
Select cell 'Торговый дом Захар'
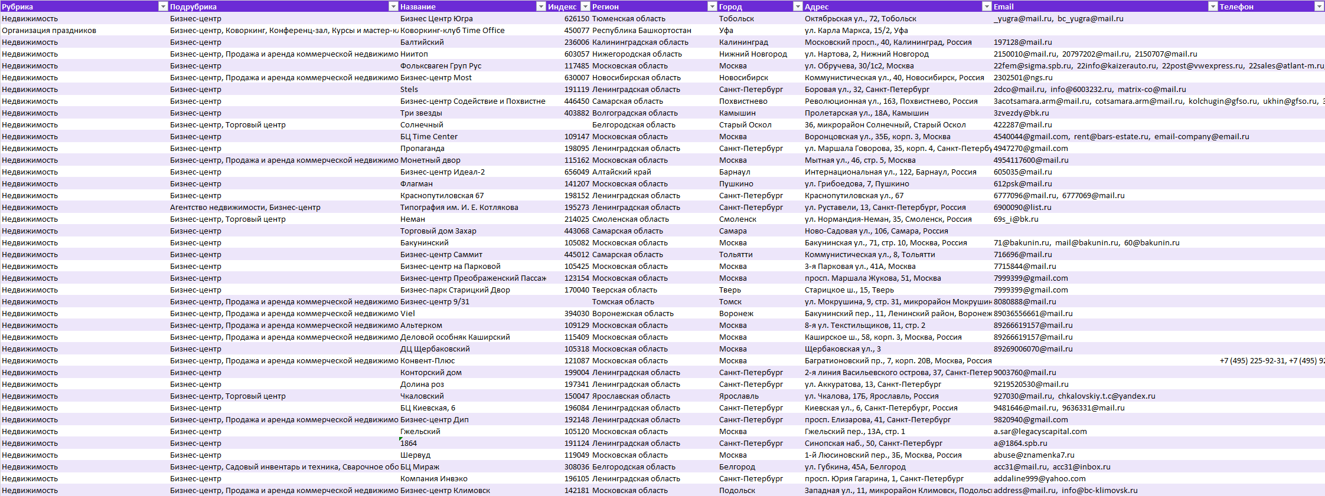[472, 231]
